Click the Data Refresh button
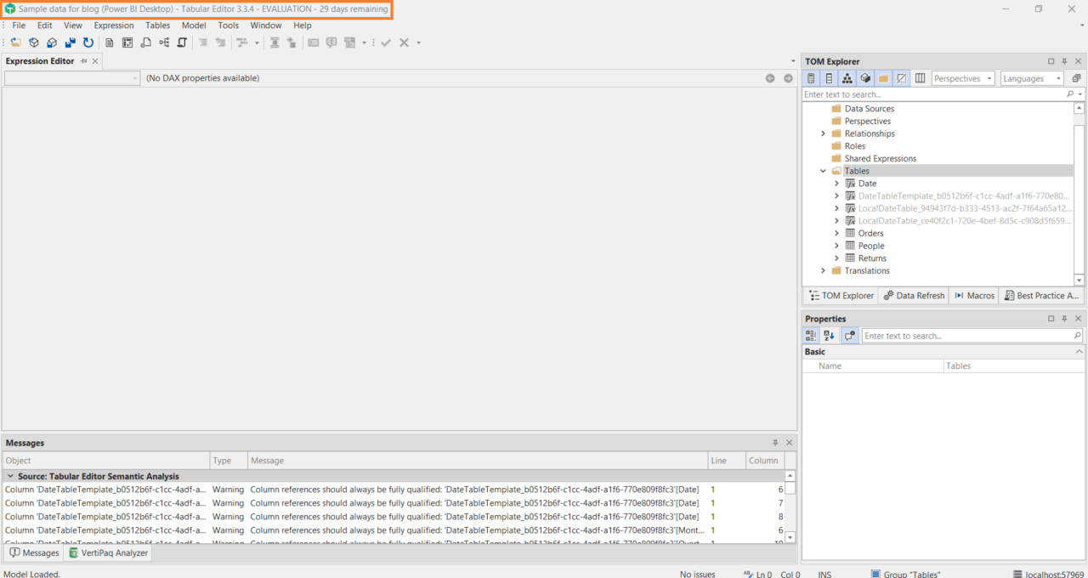The width and height of the screenshot is (1088, 578). 914,295
